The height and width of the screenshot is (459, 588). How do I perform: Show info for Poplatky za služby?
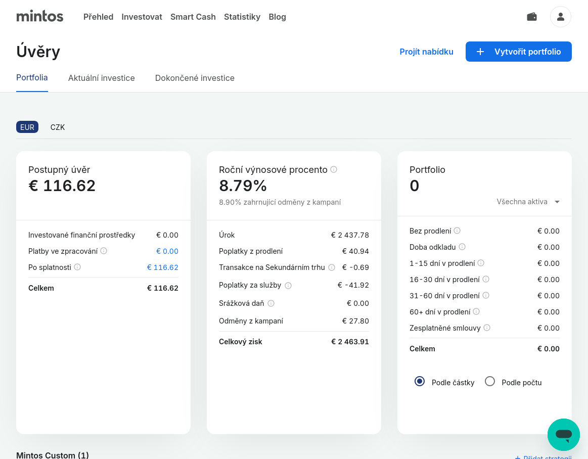pyautogui.click(x=288, y=285)
